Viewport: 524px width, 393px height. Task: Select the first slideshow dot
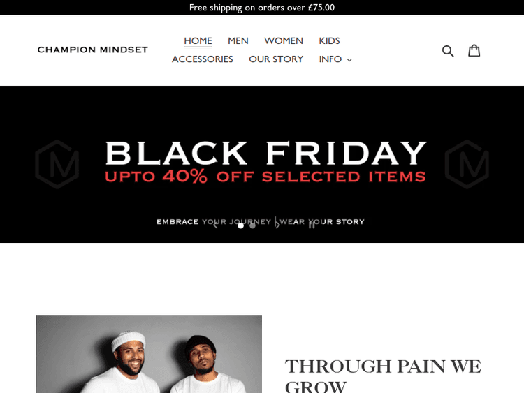(240, 225)
